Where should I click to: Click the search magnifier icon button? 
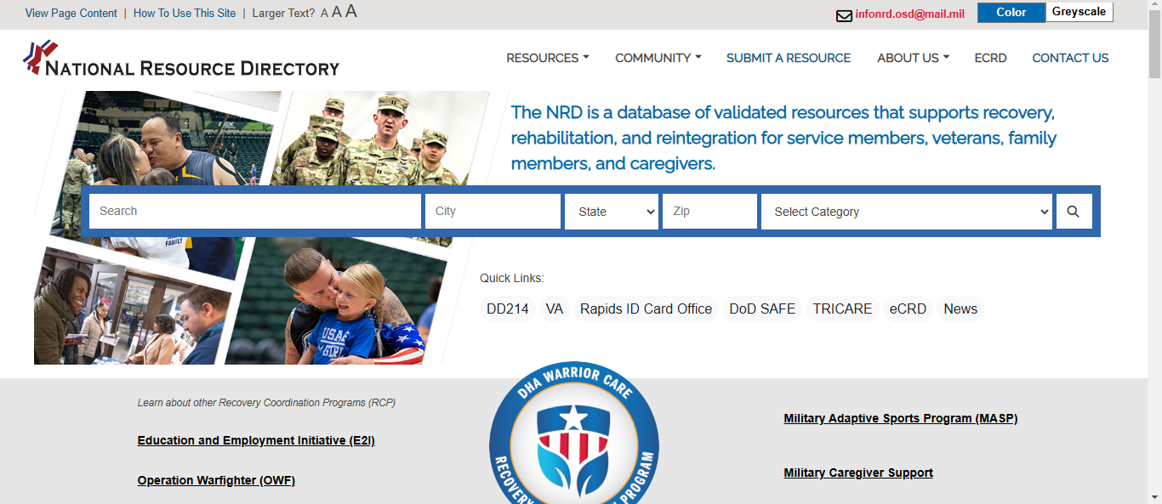click(x=1074, y=212)
